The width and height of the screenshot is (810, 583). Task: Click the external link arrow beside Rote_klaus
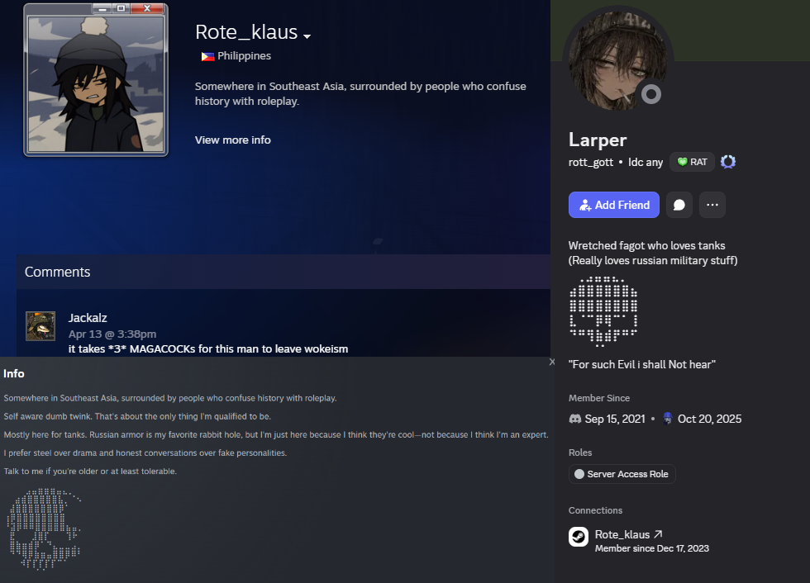click(x=658, y=534)
